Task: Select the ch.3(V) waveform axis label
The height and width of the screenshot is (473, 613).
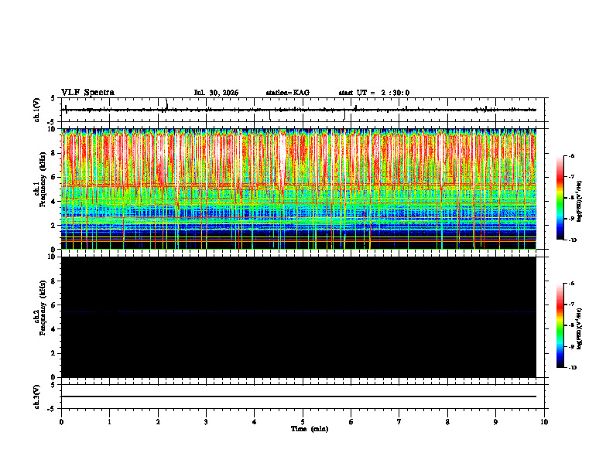Action: (36, 396)
